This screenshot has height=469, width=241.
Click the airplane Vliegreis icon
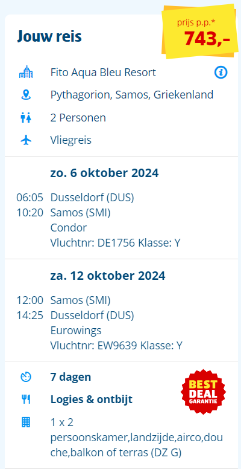point(26,140)
